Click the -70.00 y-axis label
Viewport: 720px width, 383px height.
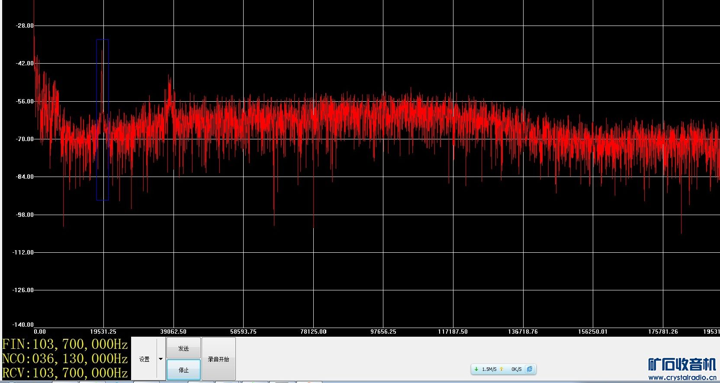coord(25,139)
